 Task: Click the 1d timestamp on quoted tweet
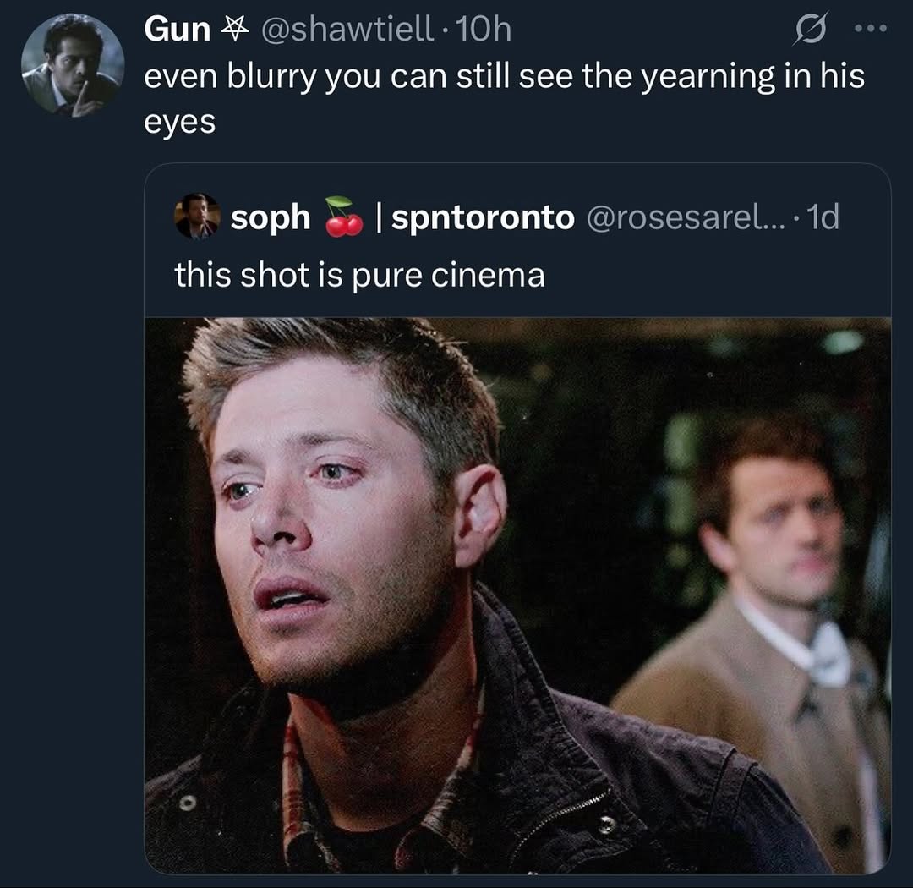[x=822, y=217]
